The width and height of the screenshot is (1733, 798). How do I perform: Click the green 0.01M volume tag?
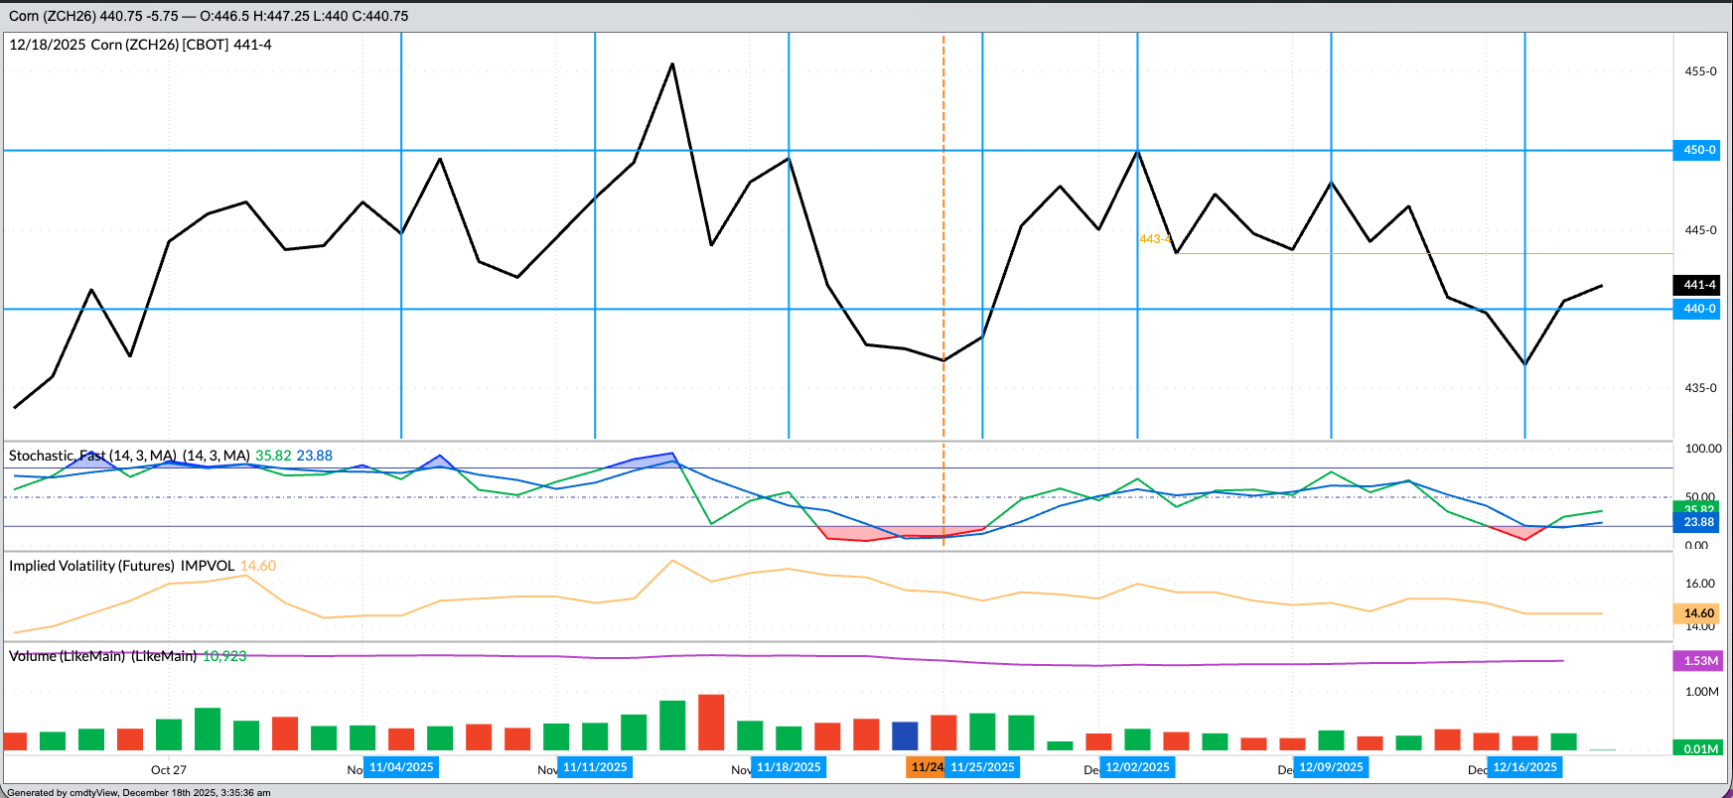pyautogui.click(x=1700, y=748)
